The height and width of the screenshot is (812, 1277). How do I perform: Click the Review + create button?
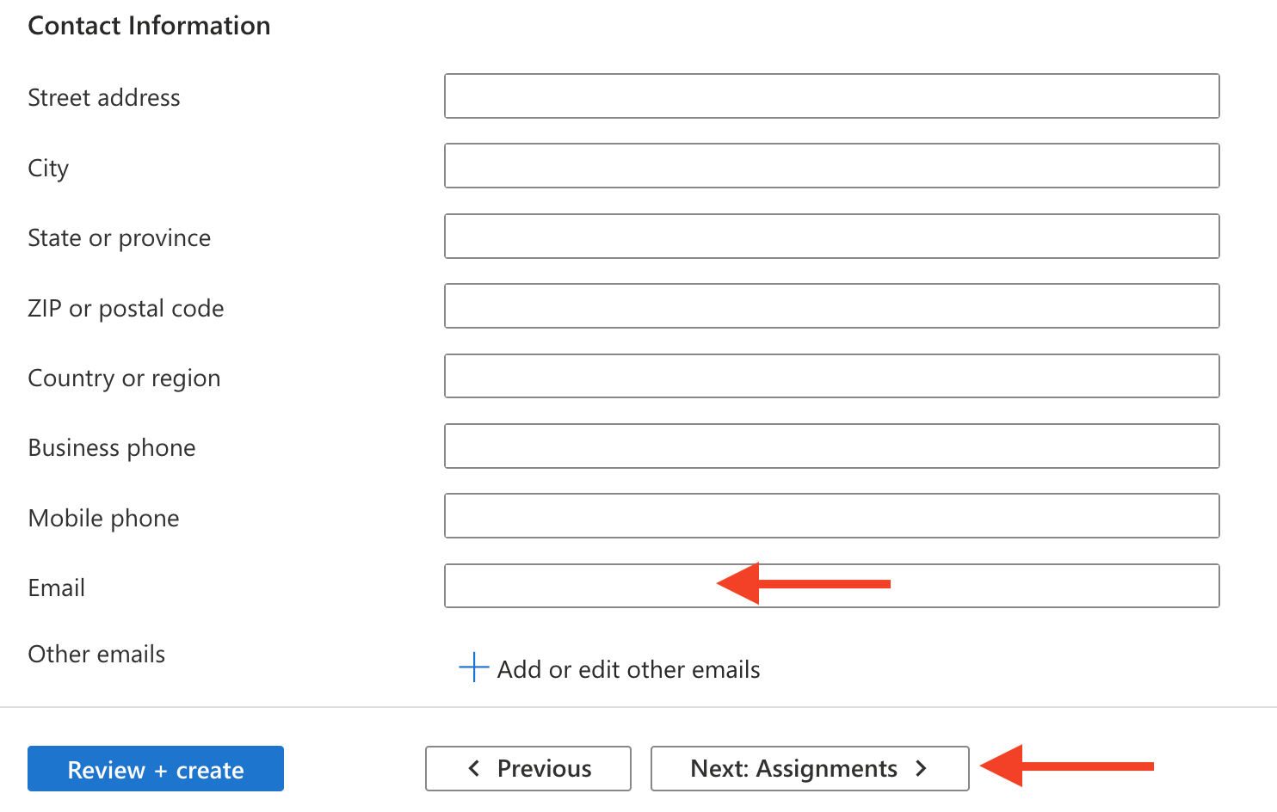pos(156,769)
